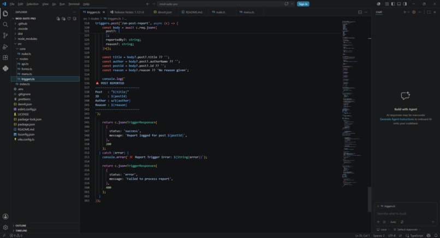Viewport: 440px width, 238px height.
Task: Open the Python view in activity bar
Action: [x=5, y=69]
